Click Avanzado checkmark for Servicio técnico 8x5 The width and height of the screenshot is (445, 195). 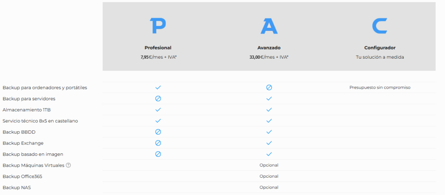[x=269, y=121]
